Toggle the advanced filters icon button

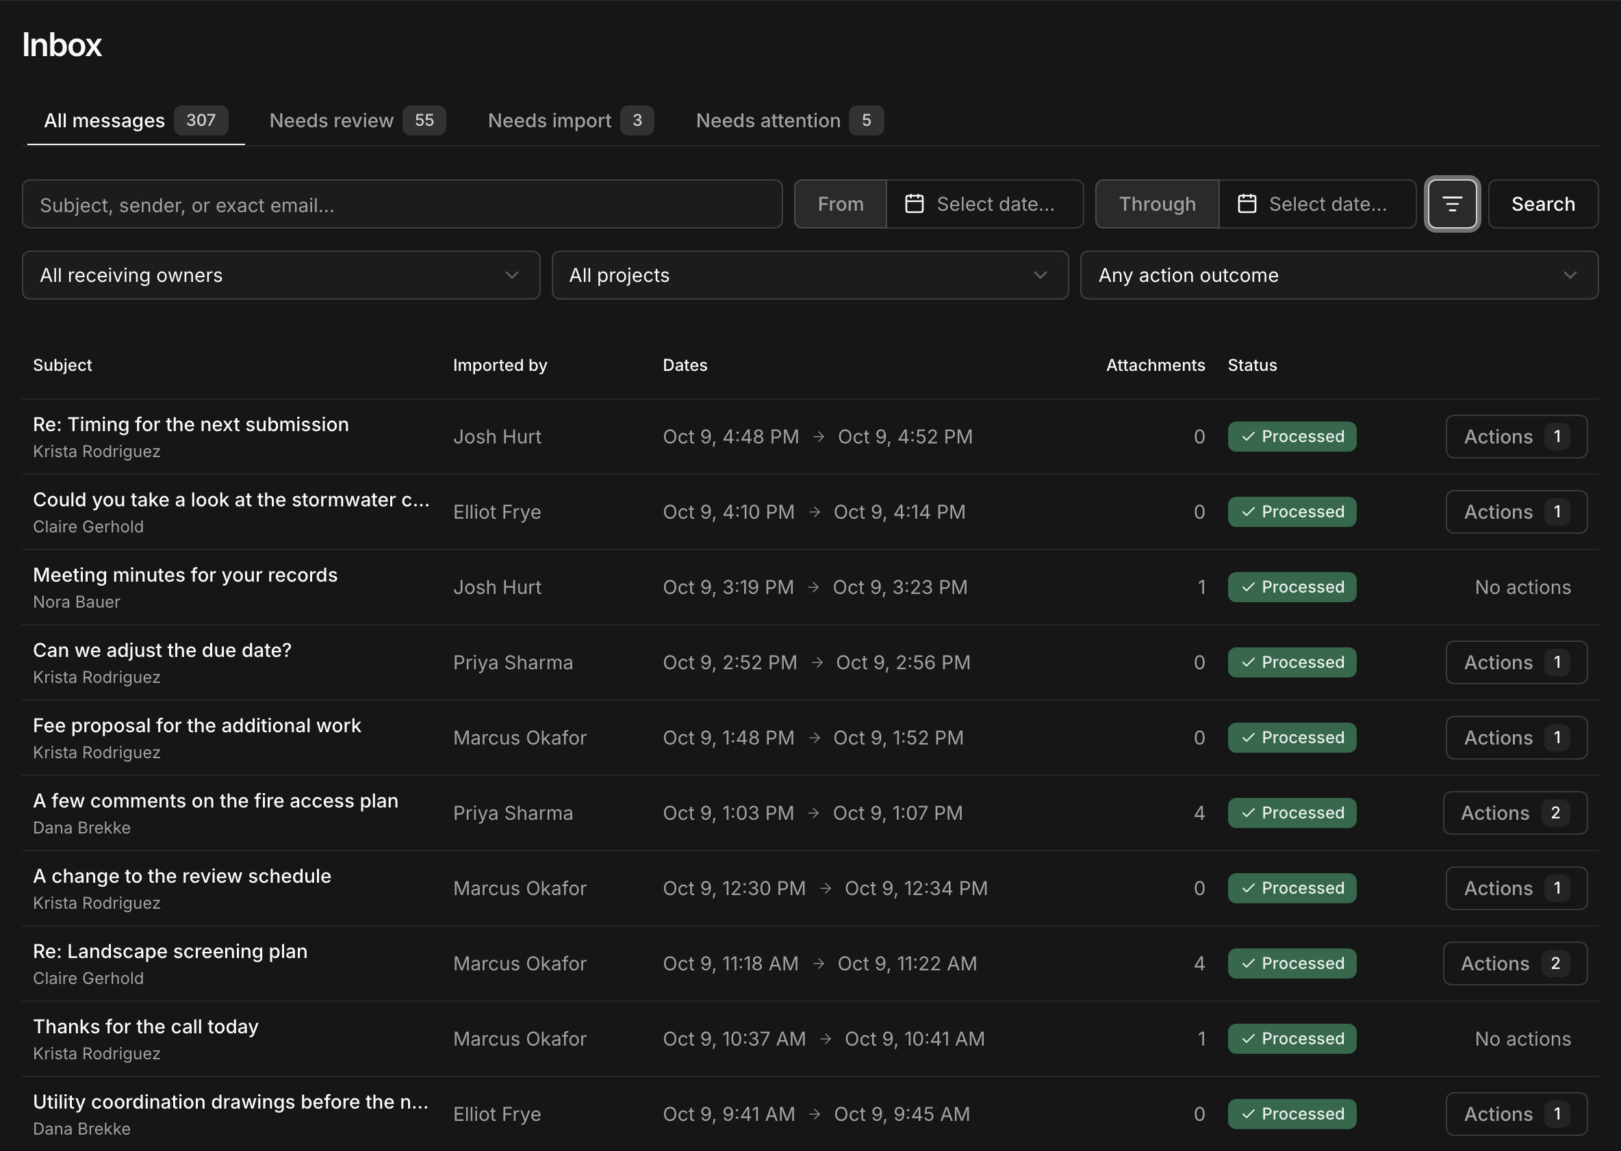click(x=1452, y=204)
